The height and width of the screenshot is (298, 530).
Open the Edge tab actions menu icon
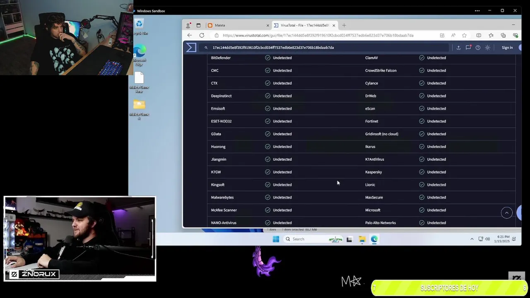[198, 25]
